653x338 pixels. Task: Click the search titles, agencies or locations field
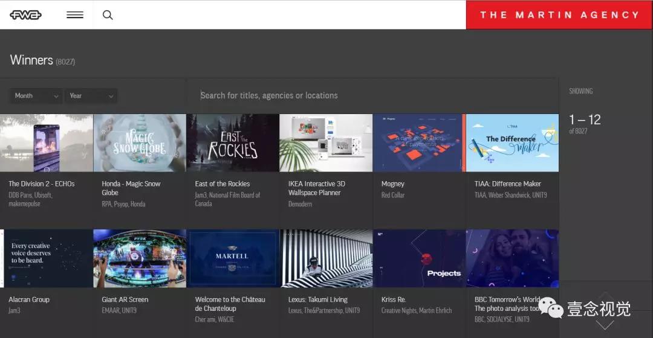[363, 95]
